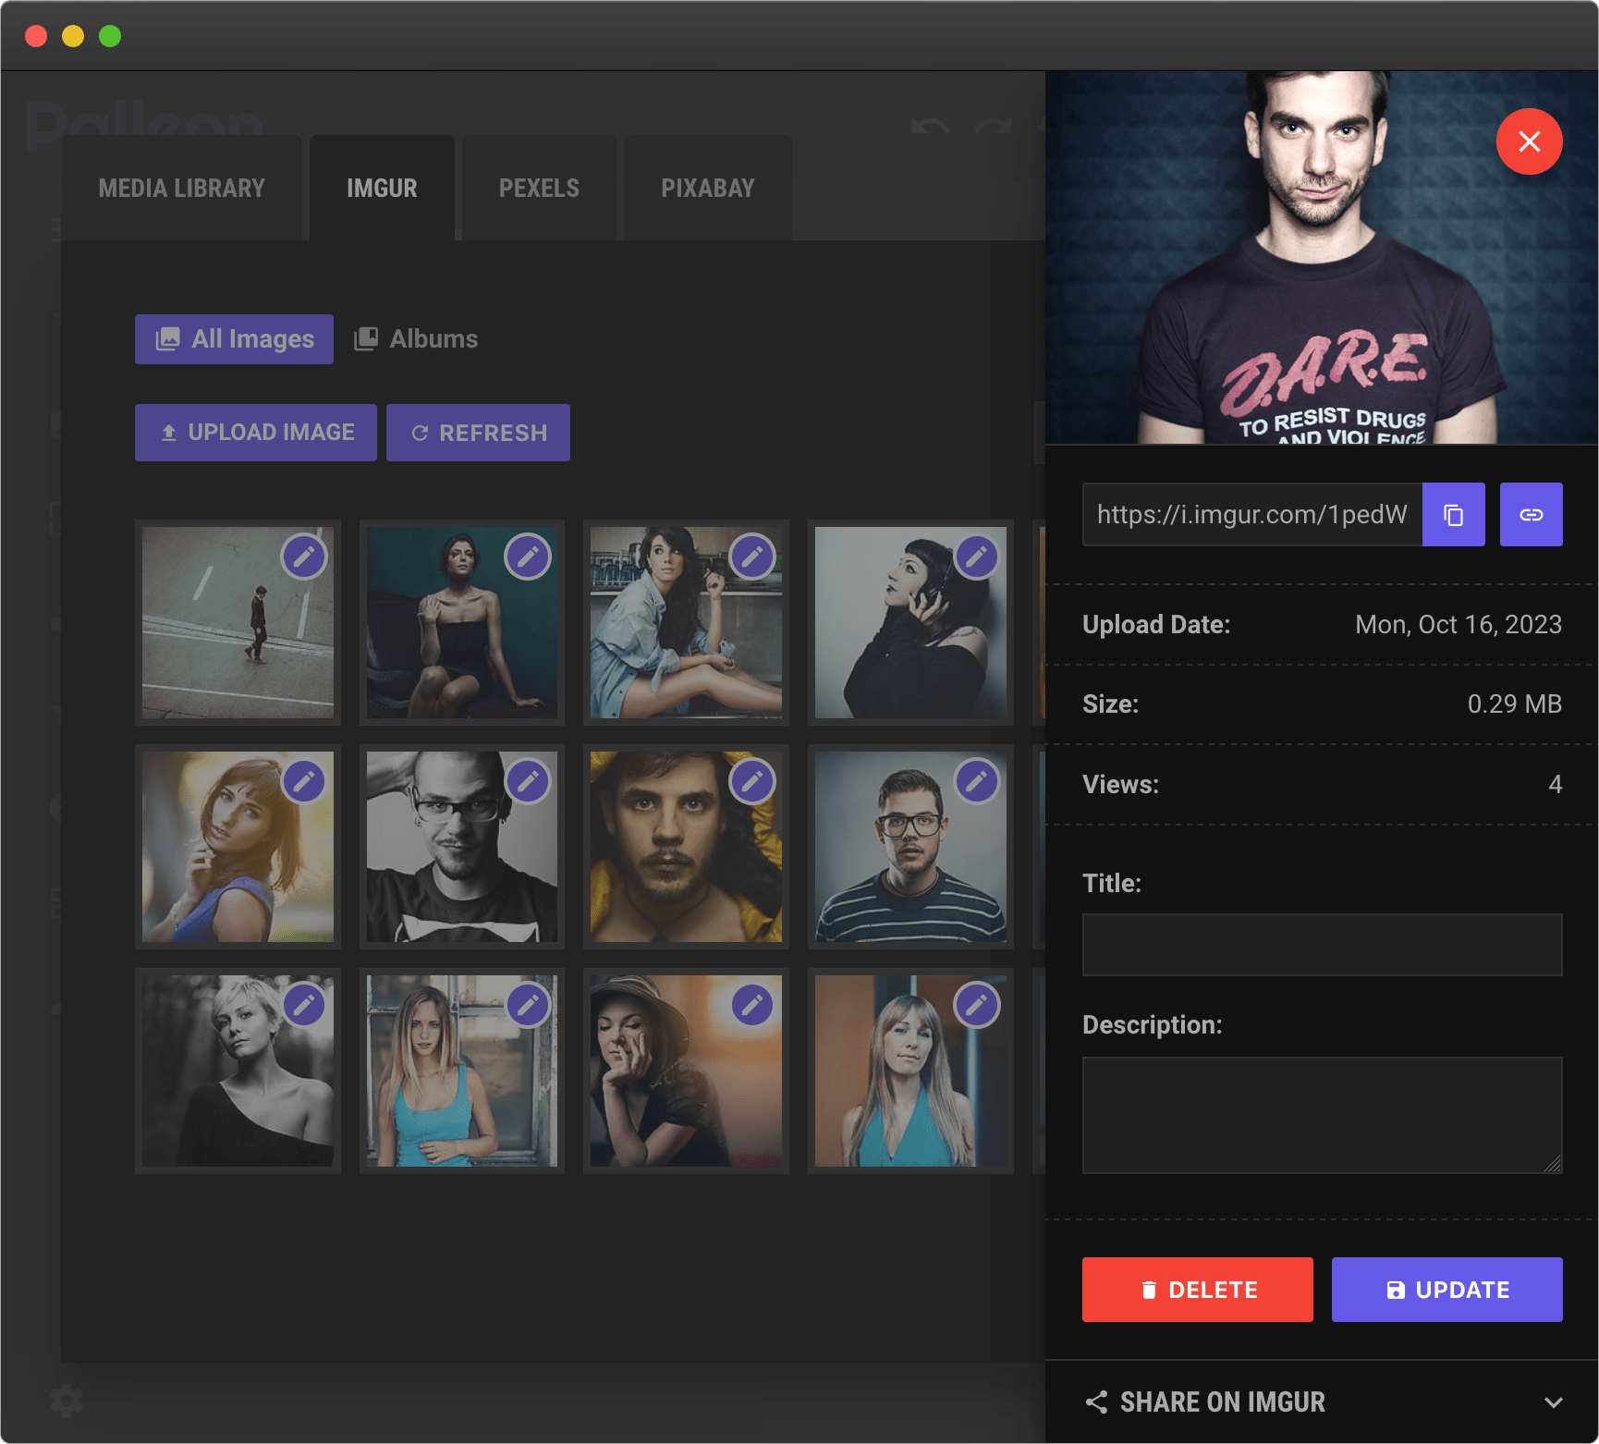
Task: Open the Pexels tab
Action: coord(539,188)
